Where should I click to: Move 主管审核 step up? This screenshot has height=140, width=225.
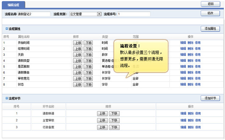tap(102, 121)
